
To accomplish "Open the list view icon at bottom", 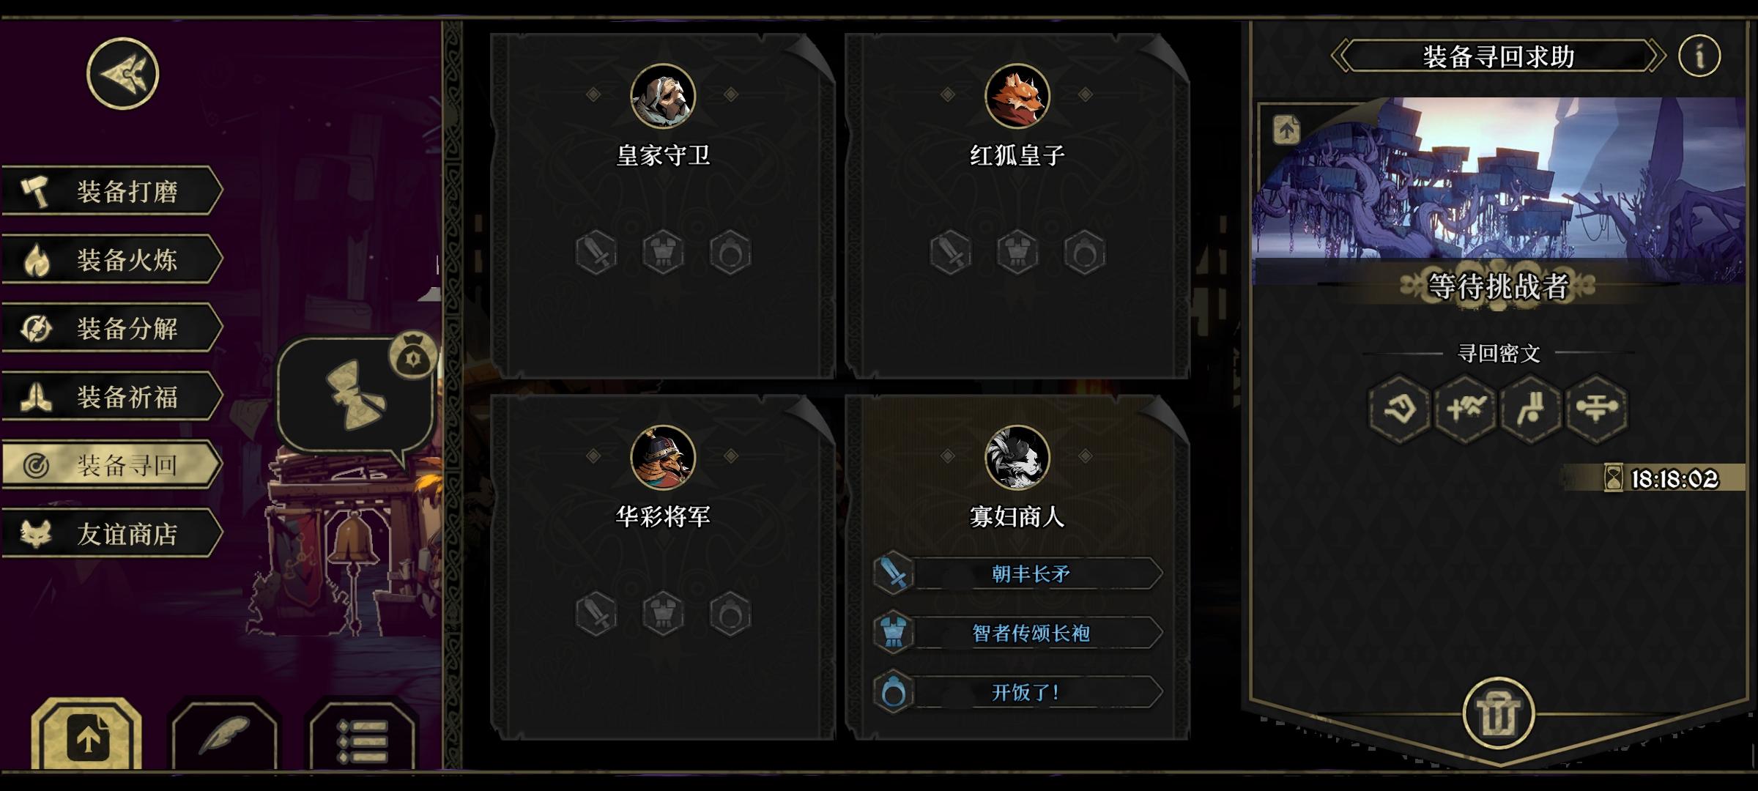I will [x=362, y=735].
